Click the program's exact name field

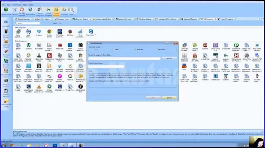106,67
